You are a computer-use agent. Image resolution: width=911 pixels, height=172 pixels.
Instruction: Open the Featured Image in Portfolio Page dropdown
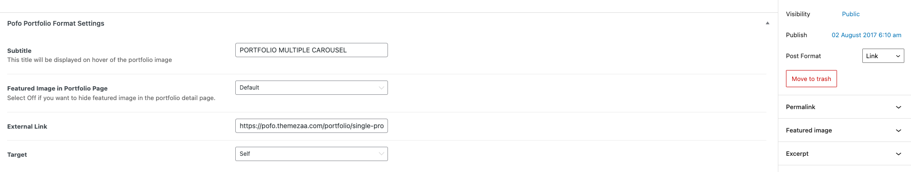click(x=311, y=88)
